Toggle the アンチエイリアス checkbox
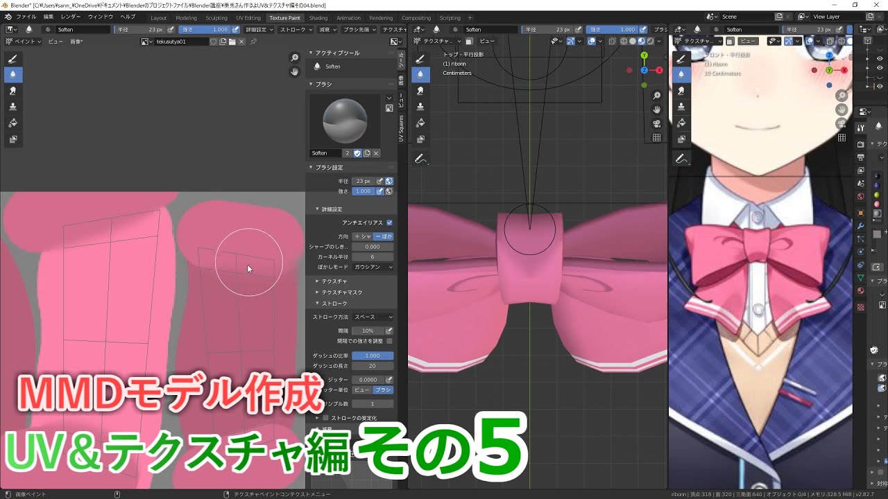The height and width of the screenshot is (499, 888). pyautogui.click(x=389, y=222)
